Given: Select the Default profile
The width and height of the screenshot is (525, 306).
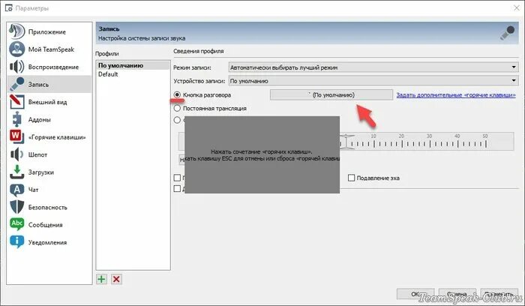Looking at the screenshot, I should (x=133, y=74).
